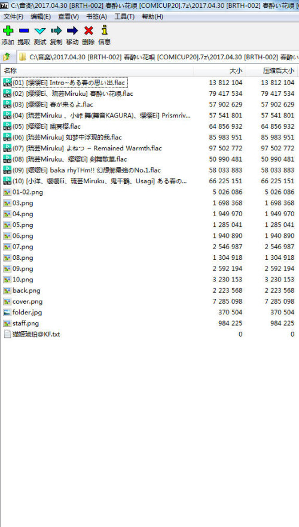
Task: Click the yellow Info icon
Action: click(x=105, y=31)
